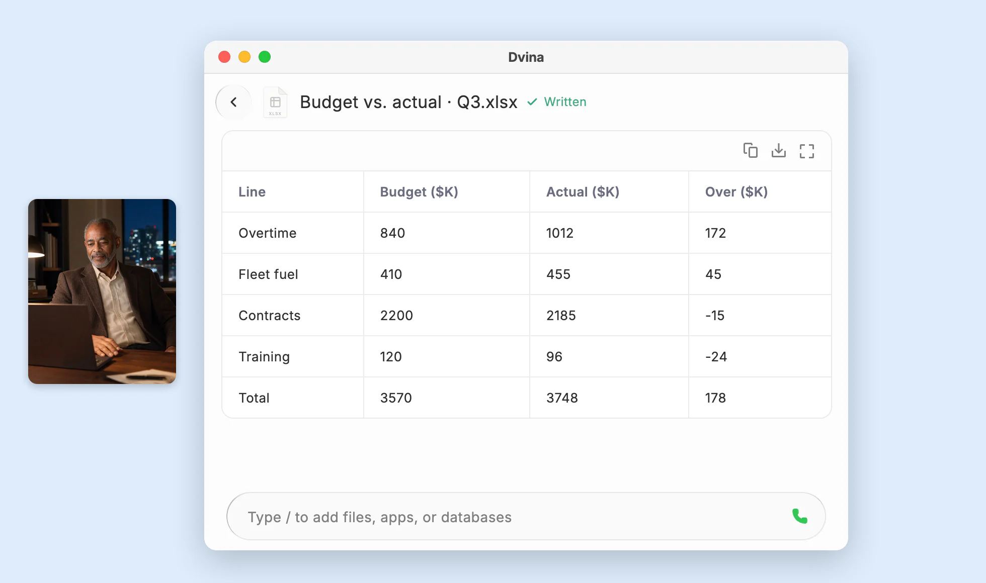Expand table to fullscreen view
The height and width of the screenshot is (583, 986).
tap(807, 151)
